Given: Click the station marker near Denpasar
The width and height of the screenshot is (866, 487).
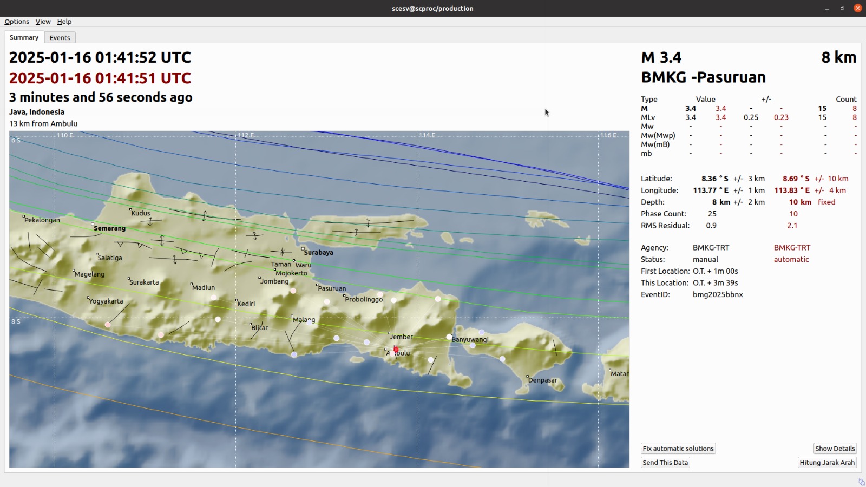Looking at the screenshot, I should click(502, 358).
